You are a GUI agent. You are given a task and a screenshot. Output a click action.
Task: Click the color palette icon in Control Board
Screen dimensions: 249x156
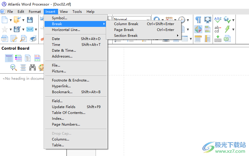[41, 67]
